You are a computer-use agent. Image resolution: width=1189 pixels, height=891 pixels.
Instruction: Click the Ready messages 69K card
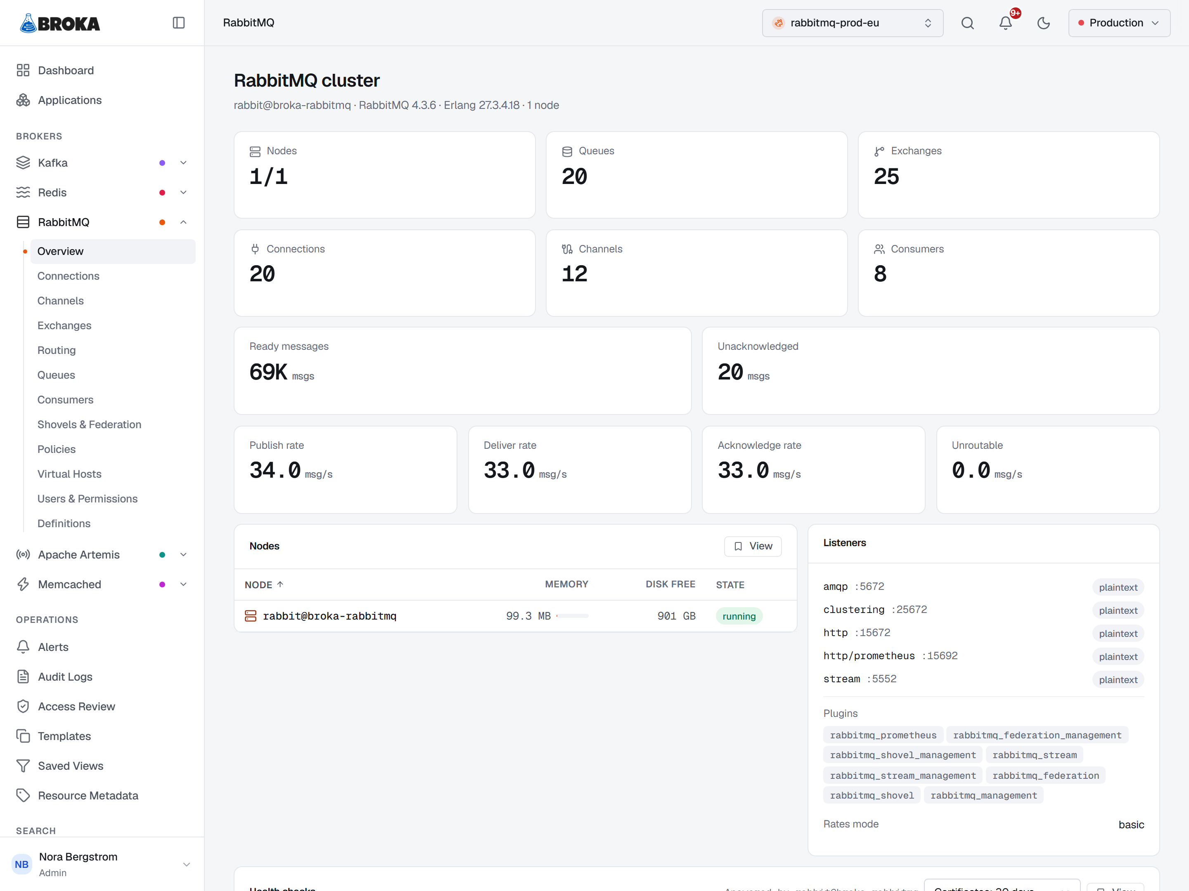click(462, 370)
